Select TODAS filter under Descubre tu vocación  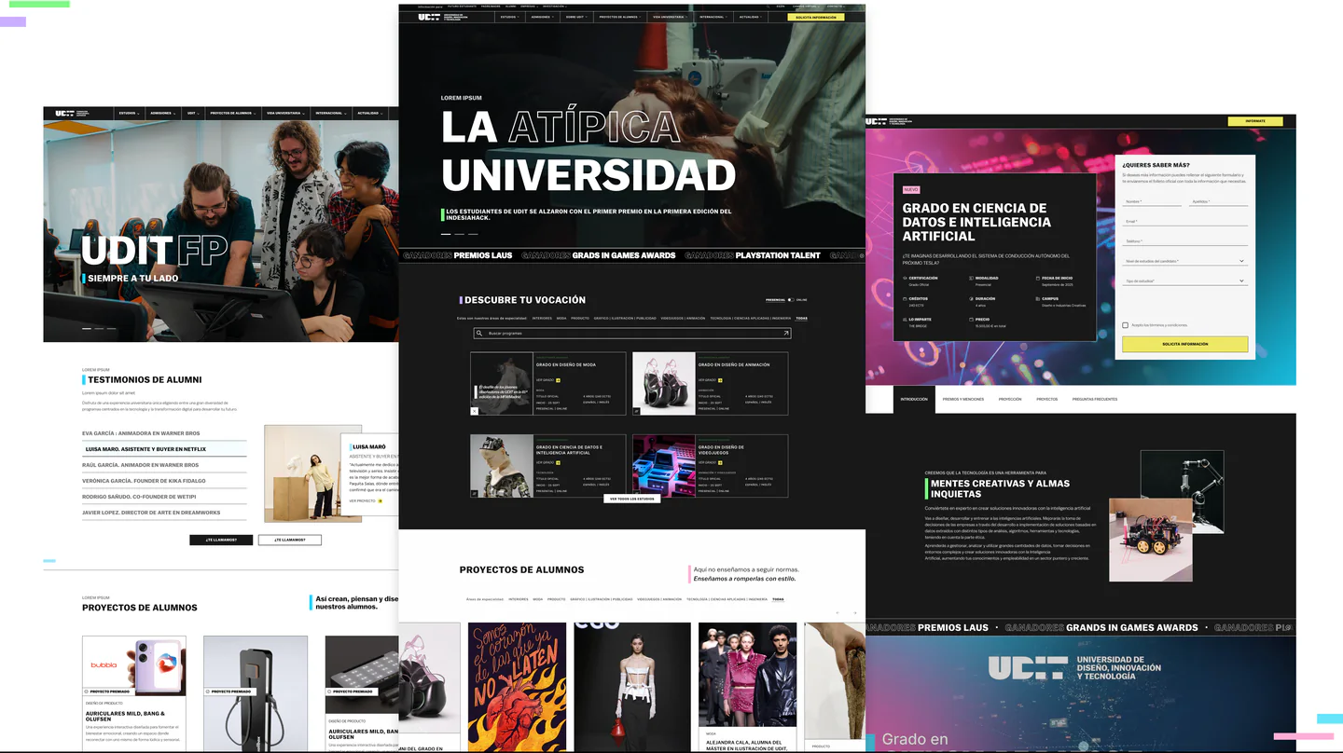coord(802,318)
